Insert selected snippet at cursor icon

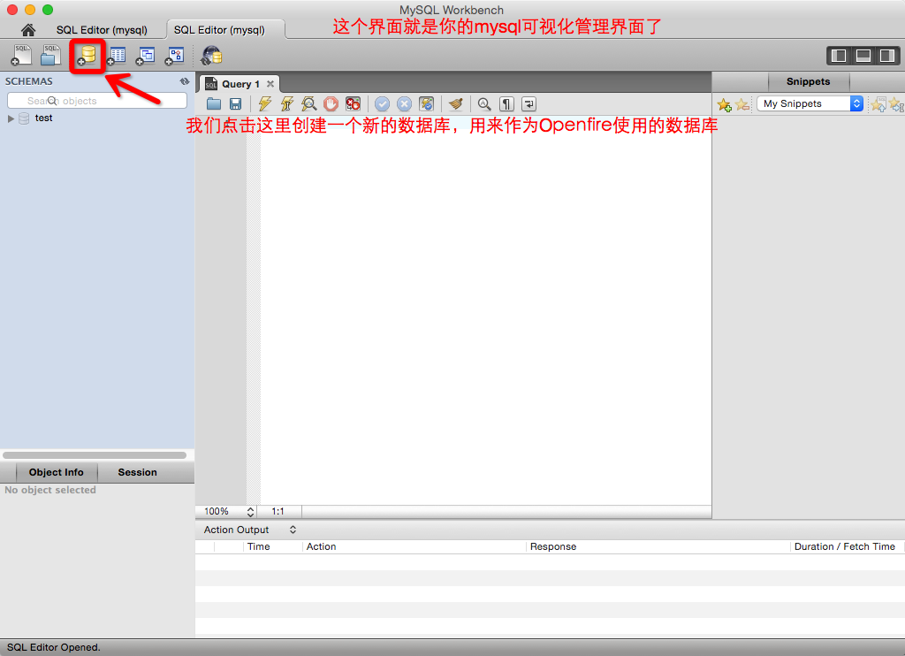896,104
